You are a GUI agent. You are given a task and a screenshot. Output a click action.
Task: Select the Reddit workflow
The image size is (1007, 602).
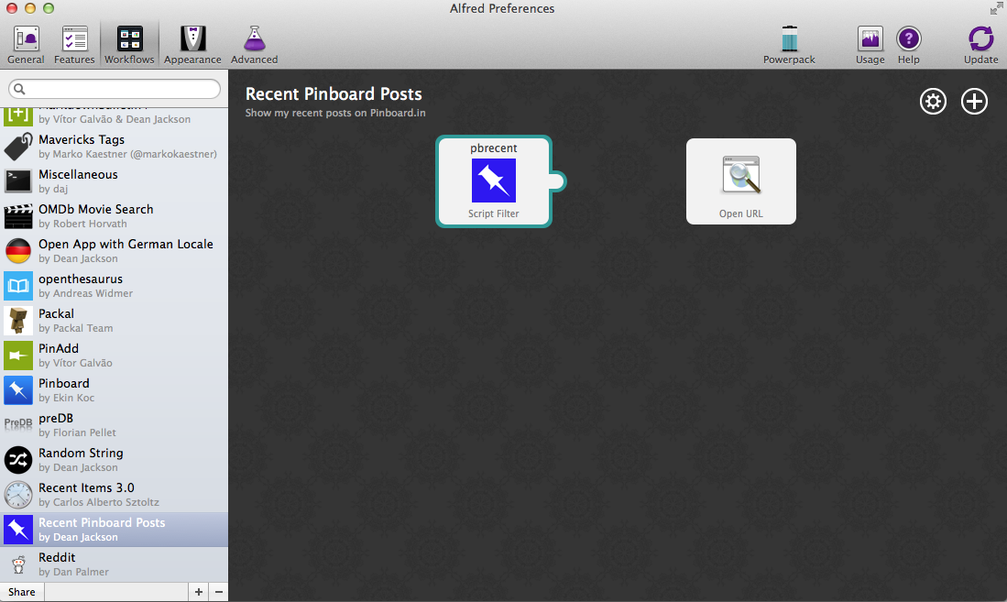pos(115,564)
